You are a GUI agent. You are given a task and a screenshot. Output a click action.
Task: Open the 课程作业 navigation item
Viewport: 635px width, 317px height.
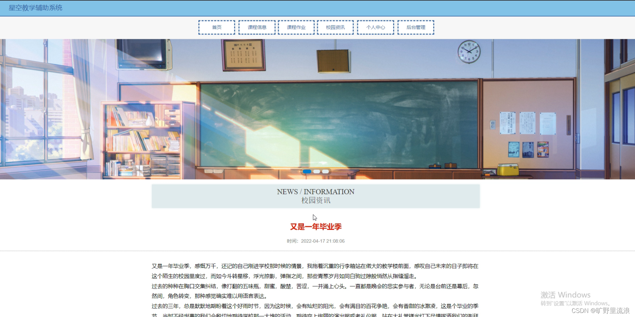click(x=296, y=27)
